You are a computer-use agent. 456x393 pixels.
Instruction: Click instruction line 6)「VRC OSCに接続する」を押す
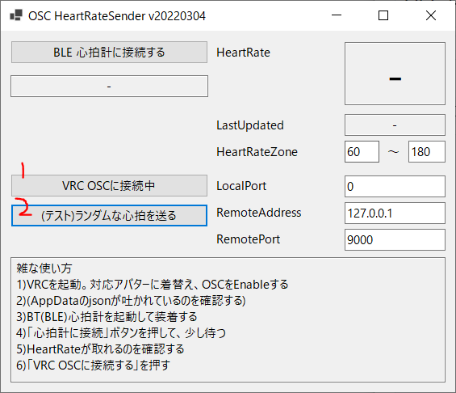(x=93, y=365)
